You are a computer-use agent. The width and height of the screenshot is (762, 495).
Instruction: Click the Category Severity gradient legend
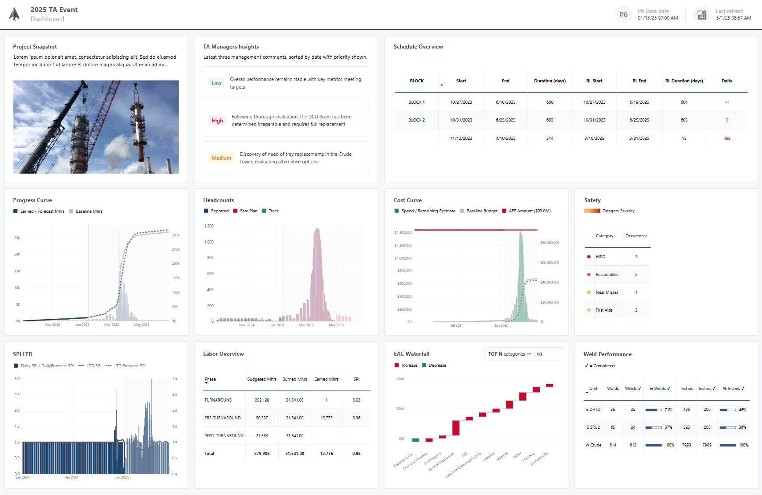coord(592,211)
